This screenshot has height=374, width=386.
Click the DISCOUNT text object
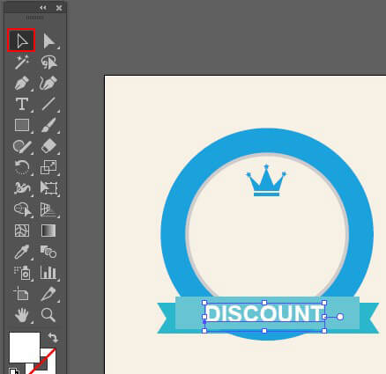click(x=264, y=313)
